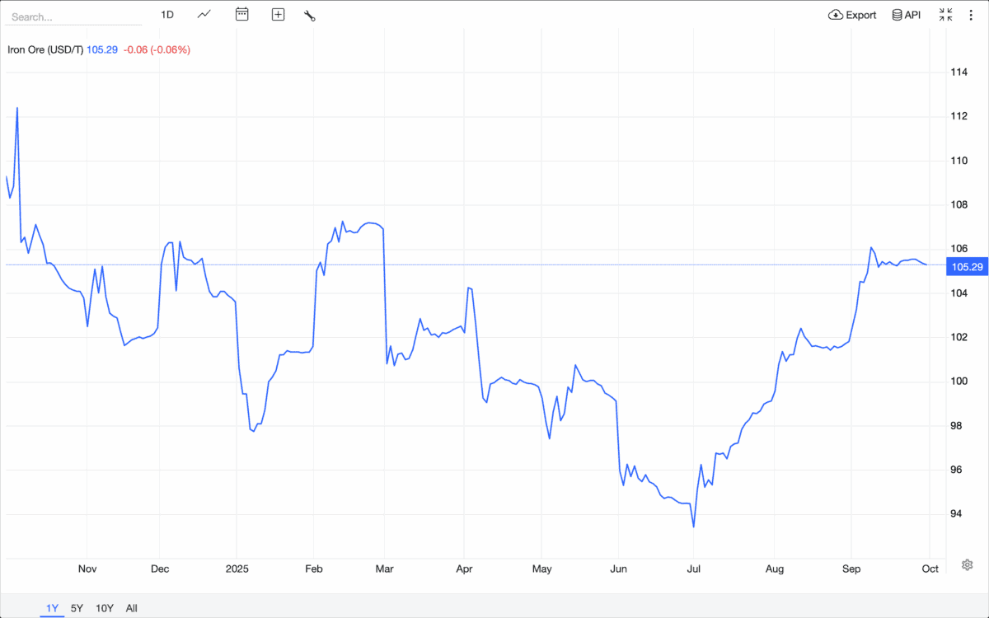Open the 1D interval dropdown
Image resolution: width=989 pixels, height=618 pixels.
tap(167, 15)
